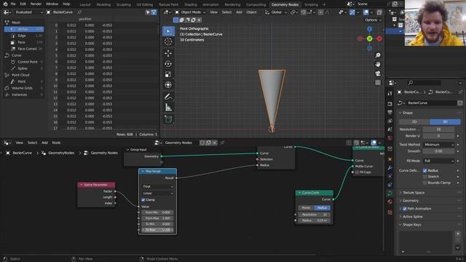
Task: Activate the Rotate tool in viewport
Action: pos(168,64)
